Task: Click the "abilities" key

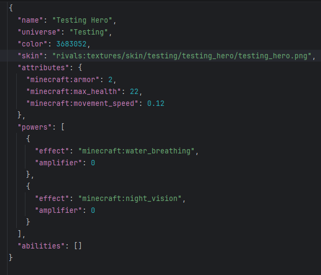Action: (x=41, y=246)
